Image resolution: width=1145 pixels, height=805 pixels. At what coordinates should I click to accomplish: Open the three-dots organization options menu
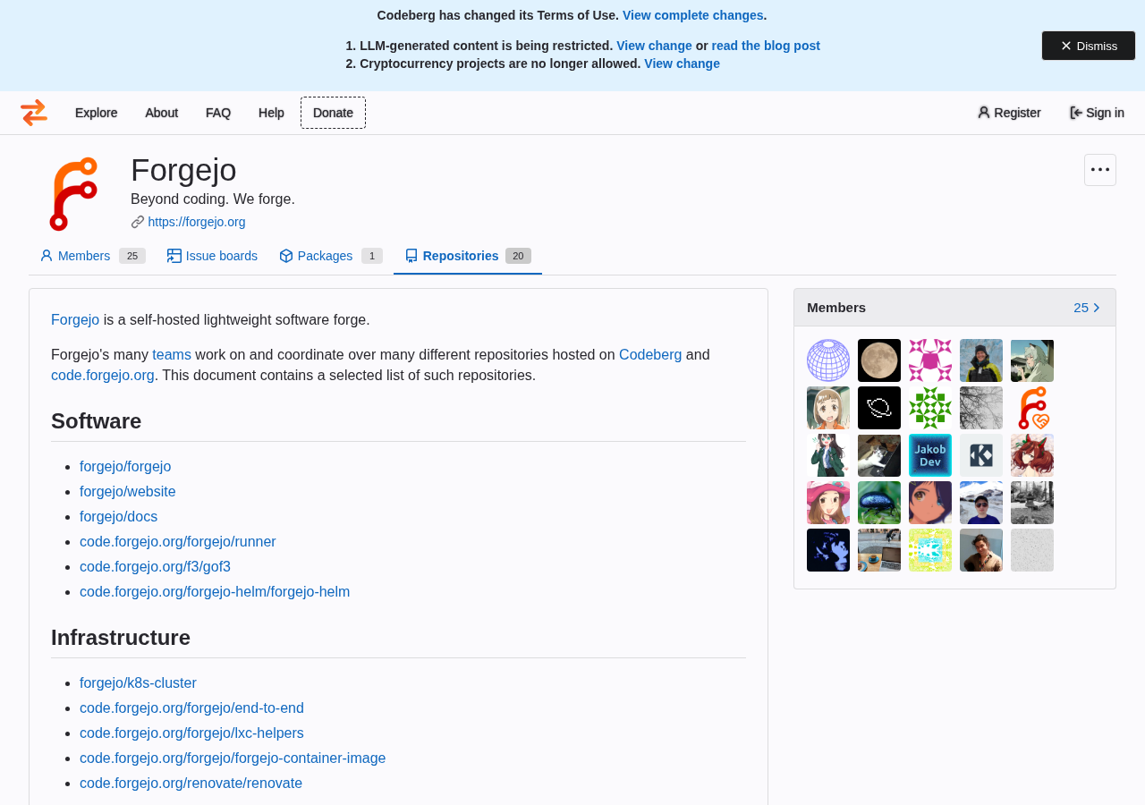1100,170
